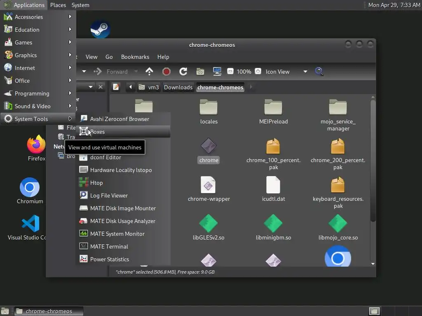Launch Hardware Locality lstopo
This screenshot has width=422, height=316.
tap(124, 170)
